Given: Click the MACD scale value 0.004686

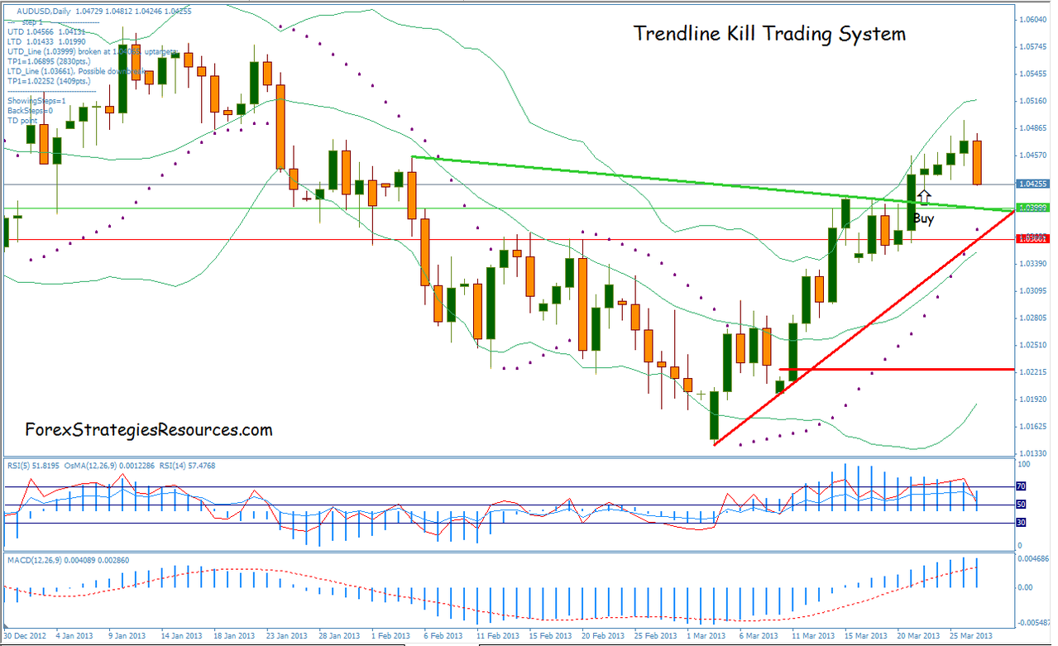Looking at the screenshot, I should pos(1033,560).
